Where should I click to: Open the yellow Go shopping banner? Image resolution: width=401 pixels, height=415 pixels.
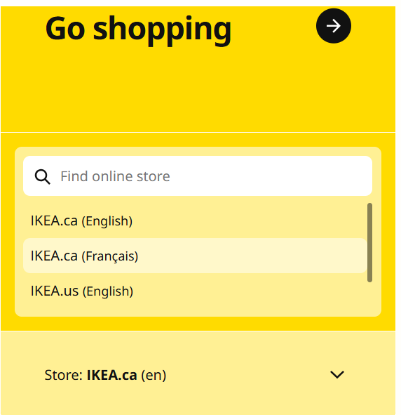(x=198, y=69)
